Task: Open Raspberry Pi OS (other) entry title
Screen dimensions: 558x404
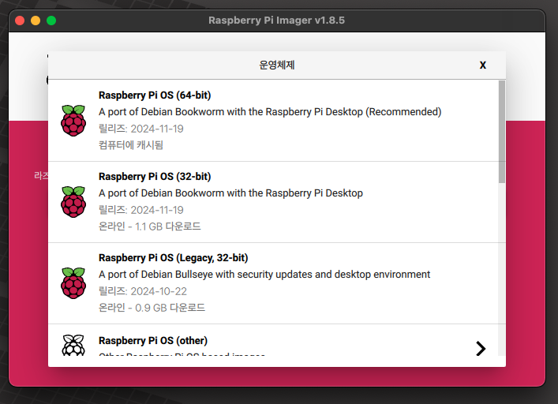Action: pos(153,341)
